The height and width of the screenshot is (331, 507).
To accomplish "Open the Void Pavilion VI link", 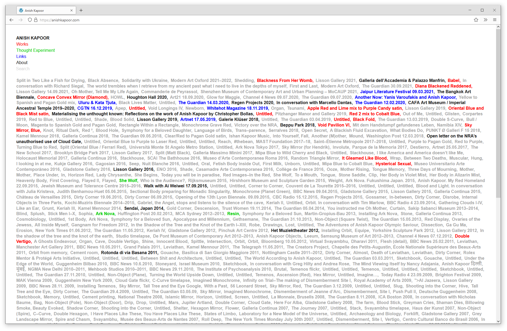I will 334,125.
